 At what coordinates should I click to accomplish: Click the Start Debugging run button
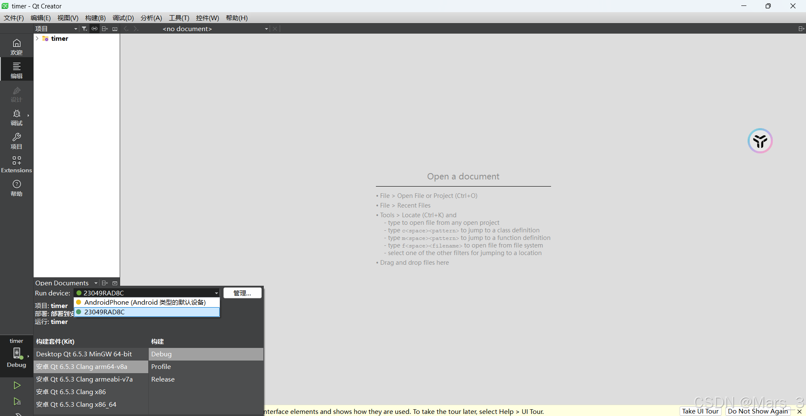tap(17, 402)
